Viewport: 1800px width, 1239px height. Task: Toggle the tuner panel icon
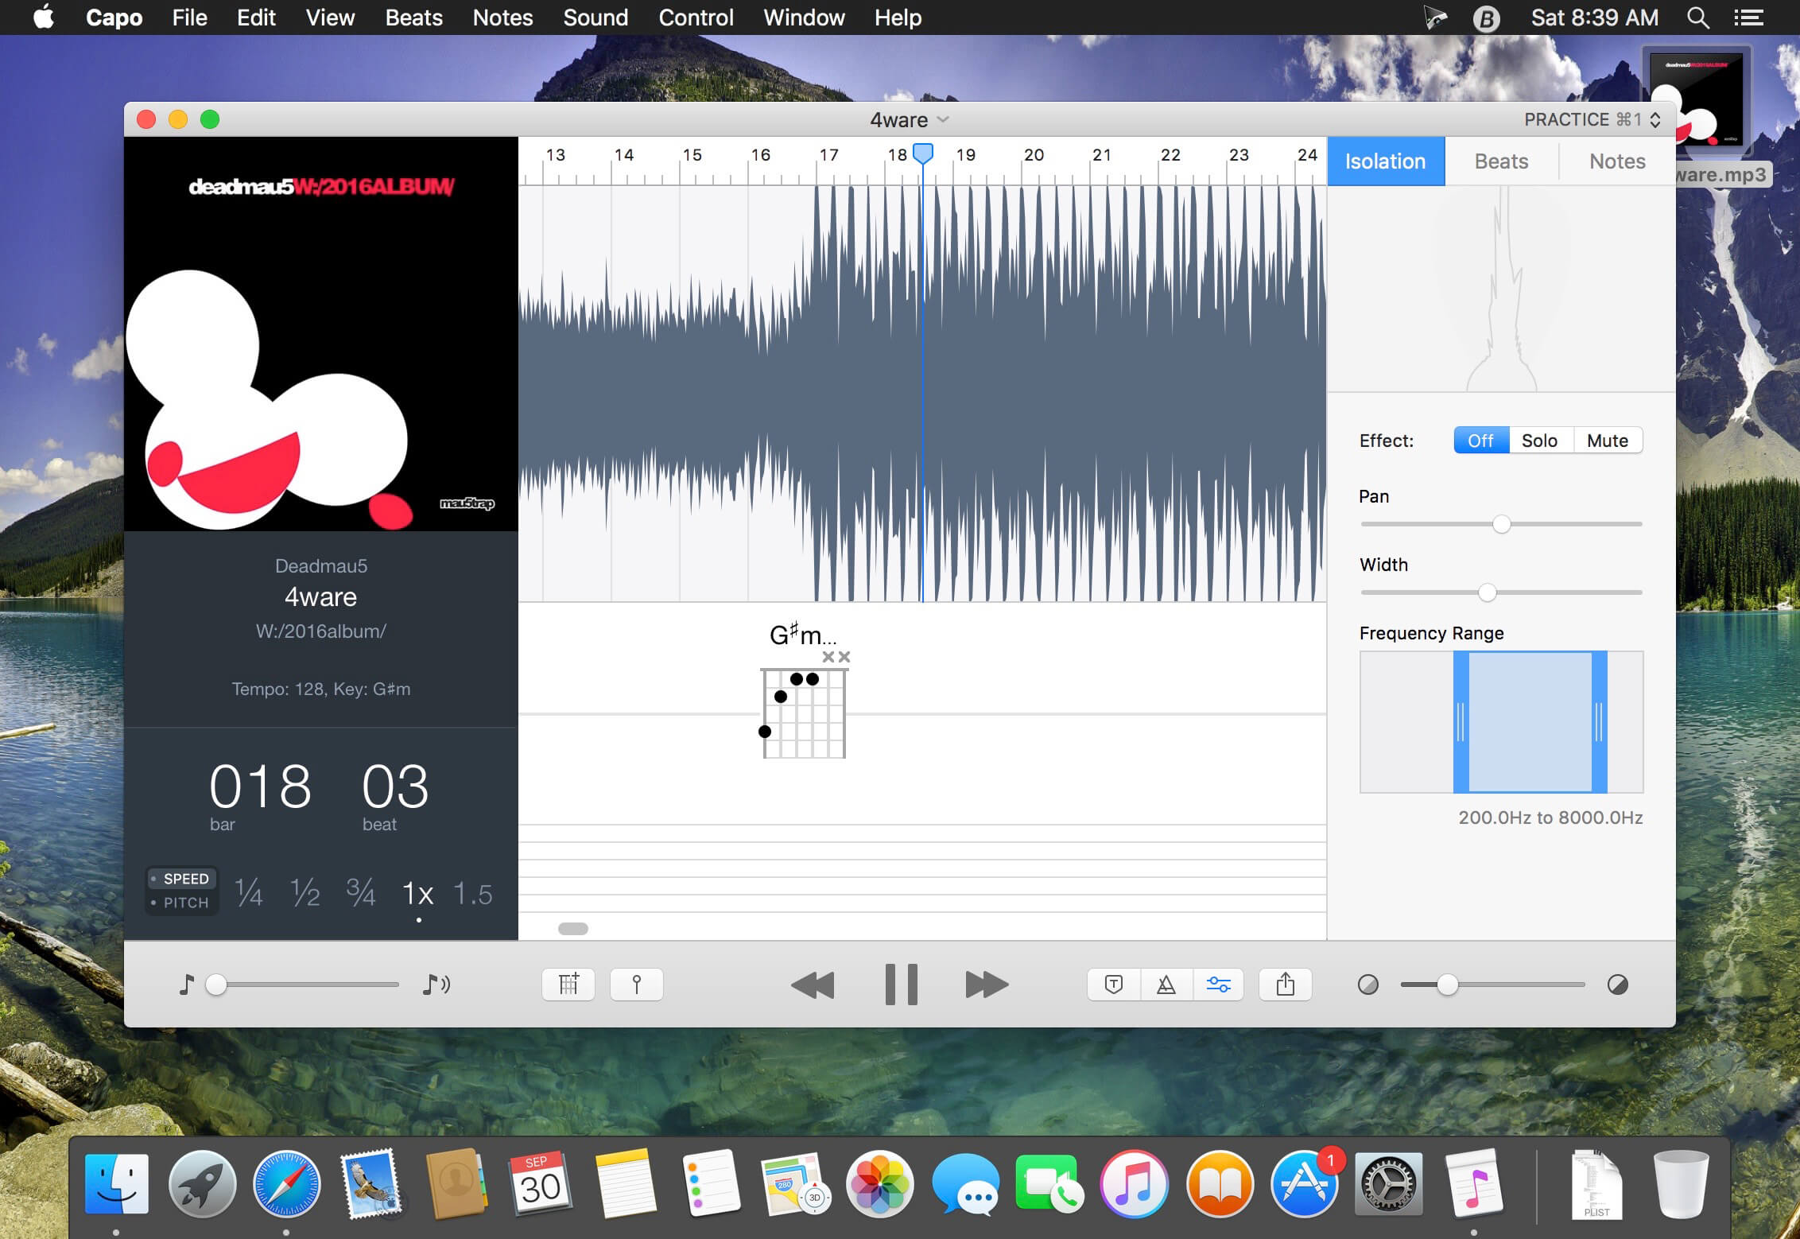1114,985
